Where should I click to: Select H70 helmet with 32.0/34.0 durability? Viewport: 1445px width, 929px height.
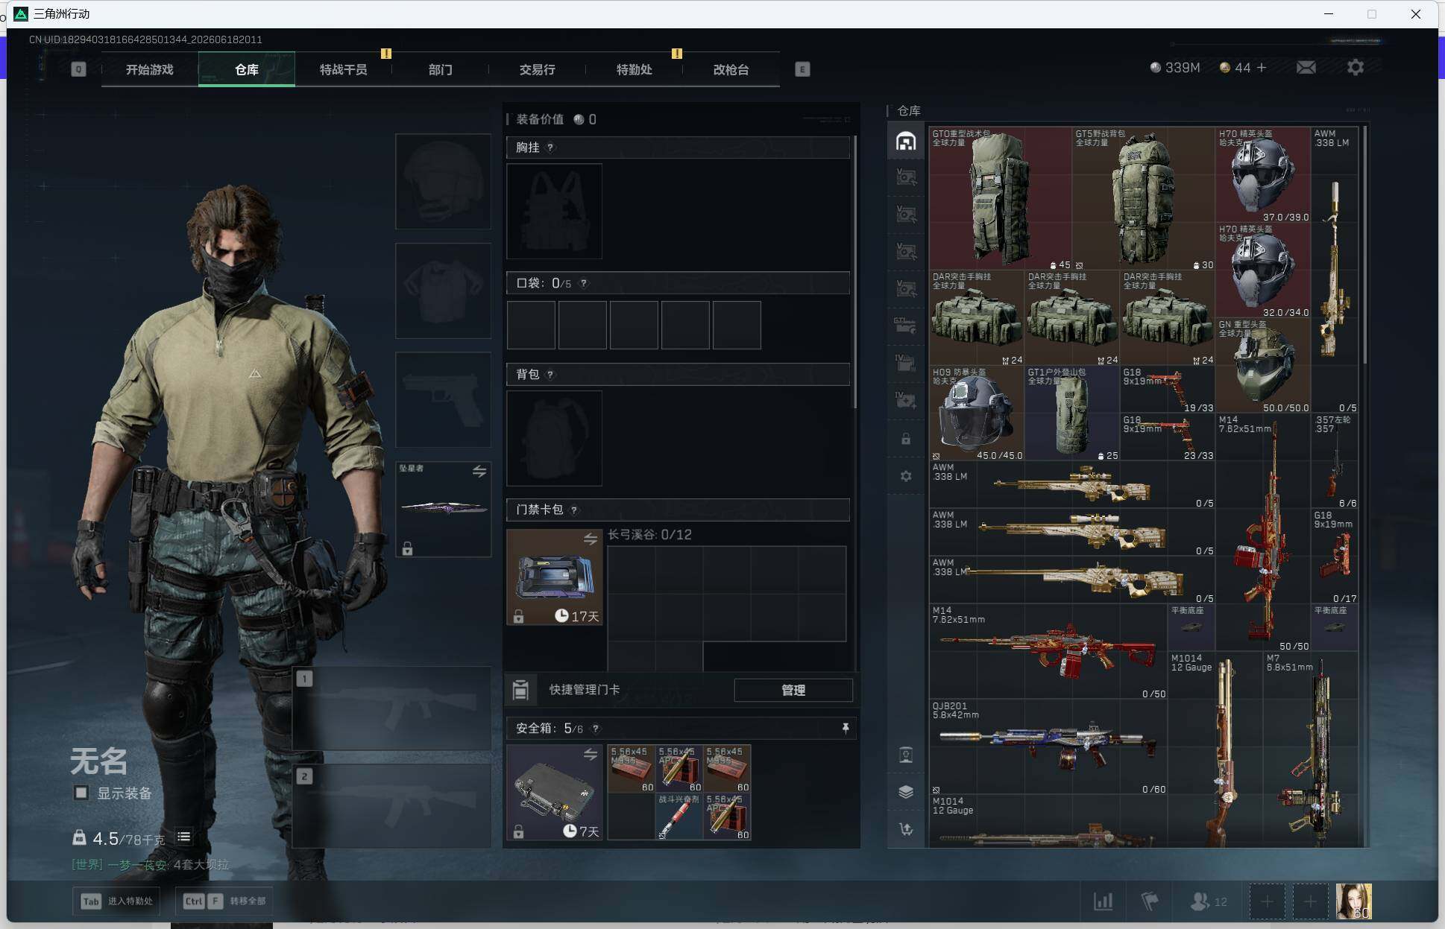[x=1263, y=270]
